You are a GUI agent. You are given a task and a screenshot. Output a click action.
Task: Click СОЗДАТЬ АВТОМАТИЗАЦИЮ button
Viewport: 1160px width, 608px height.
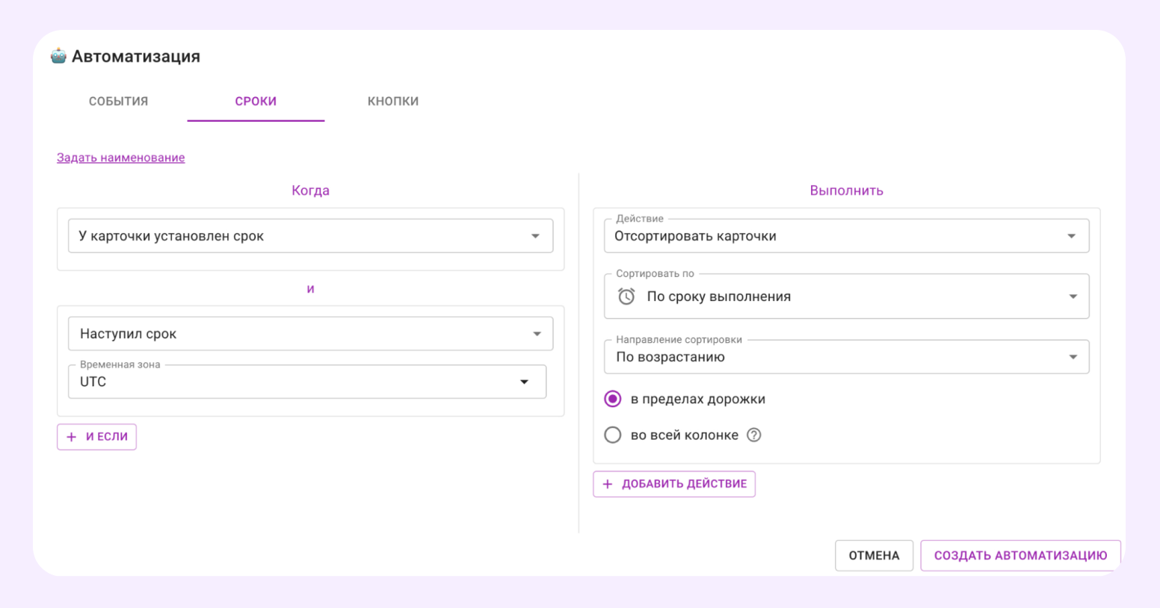coord(1020,556)
